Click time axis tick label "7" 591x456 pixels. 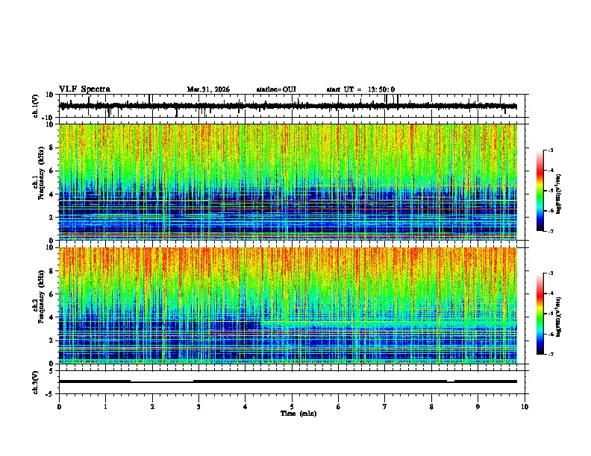point(385,407)
